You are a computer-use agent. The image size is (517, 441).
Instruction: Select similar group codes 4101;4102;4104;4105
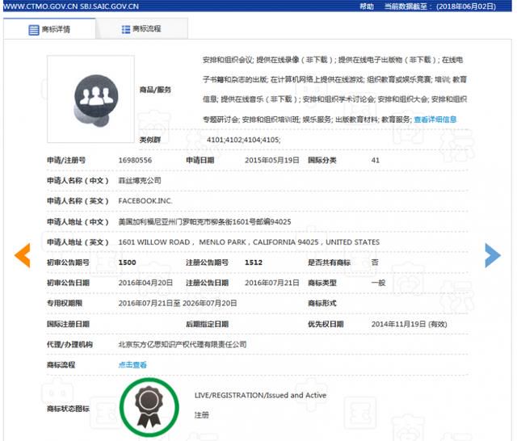click(244, 140)
